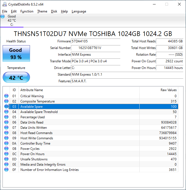186x190 pixels.
Task: Select the Good 42 °C C: drive tab
Action: click(12, 20)
